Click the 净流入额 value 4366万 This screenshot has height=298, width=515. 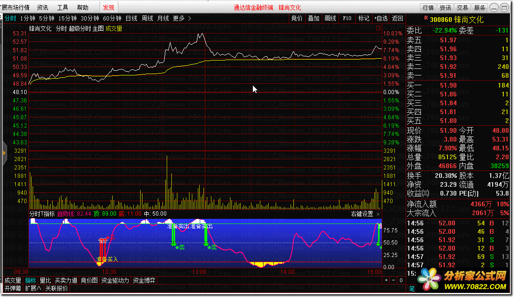(x=481, y=204)
